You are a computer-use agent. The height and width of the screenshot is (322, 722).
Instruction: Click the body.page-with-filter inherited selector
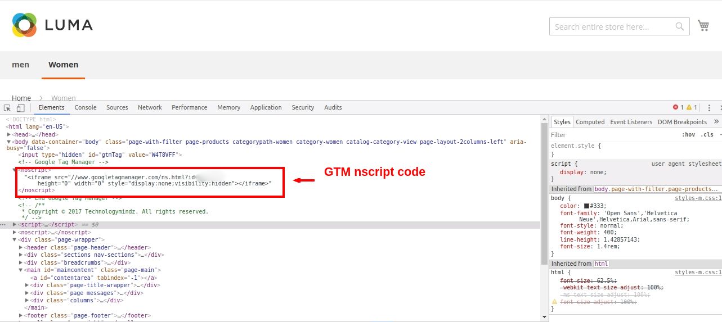657,189
